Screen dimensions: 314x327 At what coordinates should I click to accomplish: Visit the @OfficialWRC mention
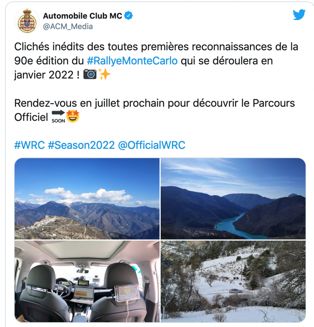(x=152, y=145)
